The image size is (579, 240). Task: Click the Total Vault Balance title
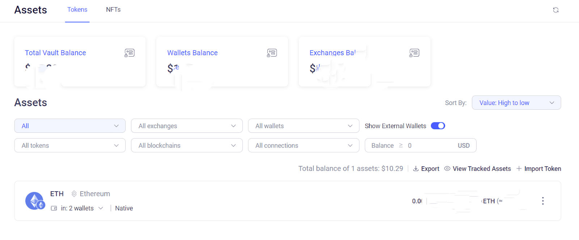click(x=55, y=53)
